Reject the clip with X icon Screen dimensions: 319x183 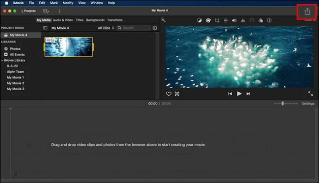pos(177,94)
